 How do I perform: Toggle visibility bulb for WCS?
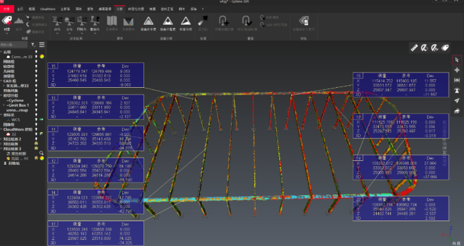(x=36, y=119)
